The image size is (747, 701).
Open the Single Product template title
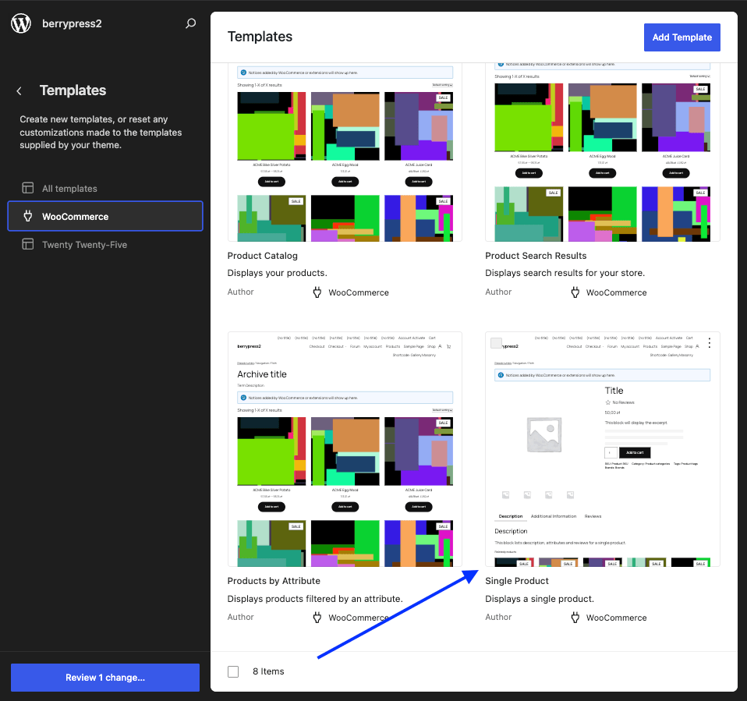click(x=517, y=581)
